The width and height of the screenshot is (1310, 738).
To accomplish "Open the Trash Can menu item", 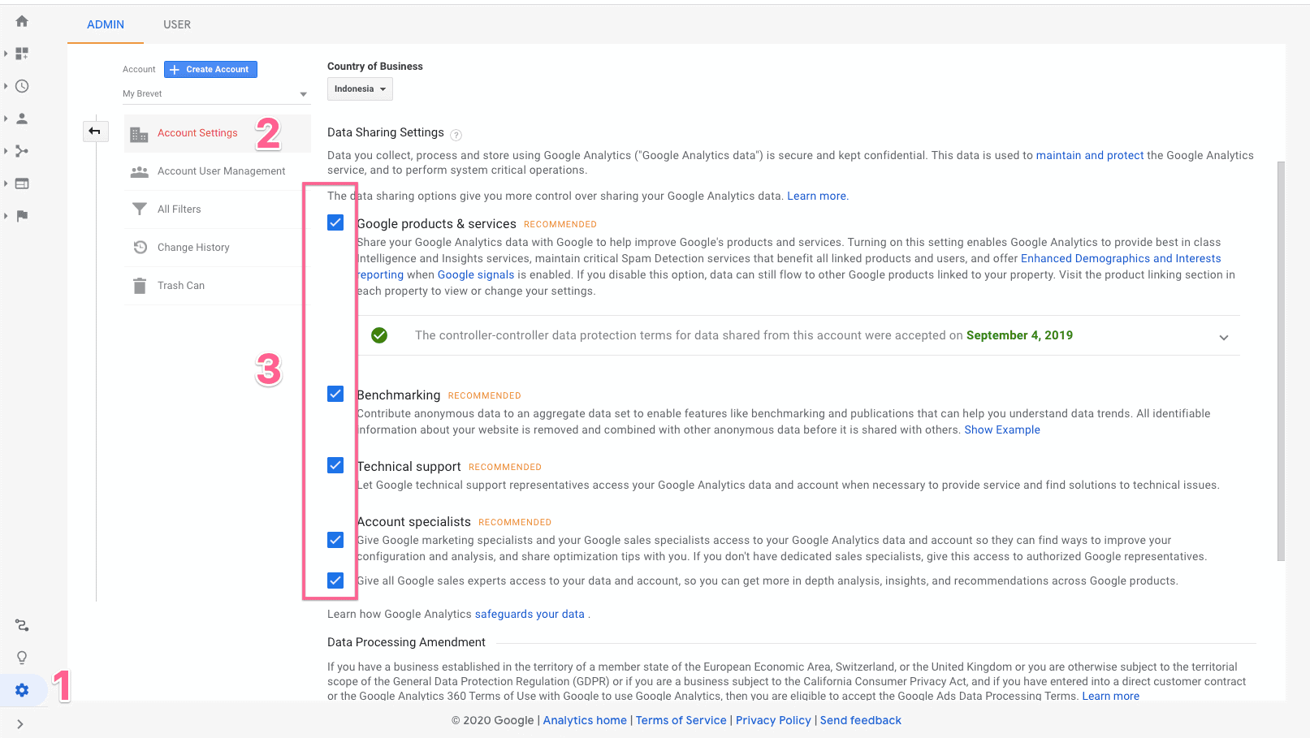I will (180, 285).
